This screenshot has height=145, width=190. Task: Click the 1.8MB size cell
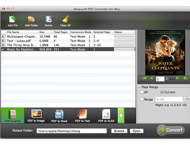click(x=44, y=45)
